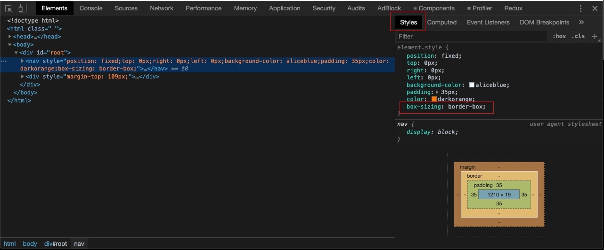The width and height of the screenshot is (604, 250).
Task: Expand the padding shorthand triangle
Action: 438,93
